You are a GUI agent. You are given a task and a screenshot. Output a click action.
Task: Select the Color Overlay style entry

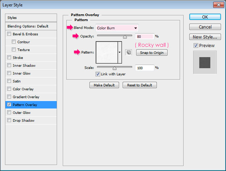[31, 89]
